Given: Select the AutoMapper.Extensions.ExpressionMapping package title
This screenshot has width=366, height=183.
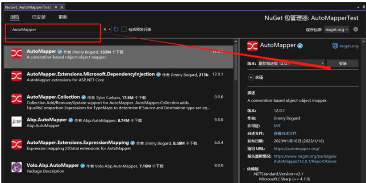Looking at the screenshot, I should click(x=78, y=142).
